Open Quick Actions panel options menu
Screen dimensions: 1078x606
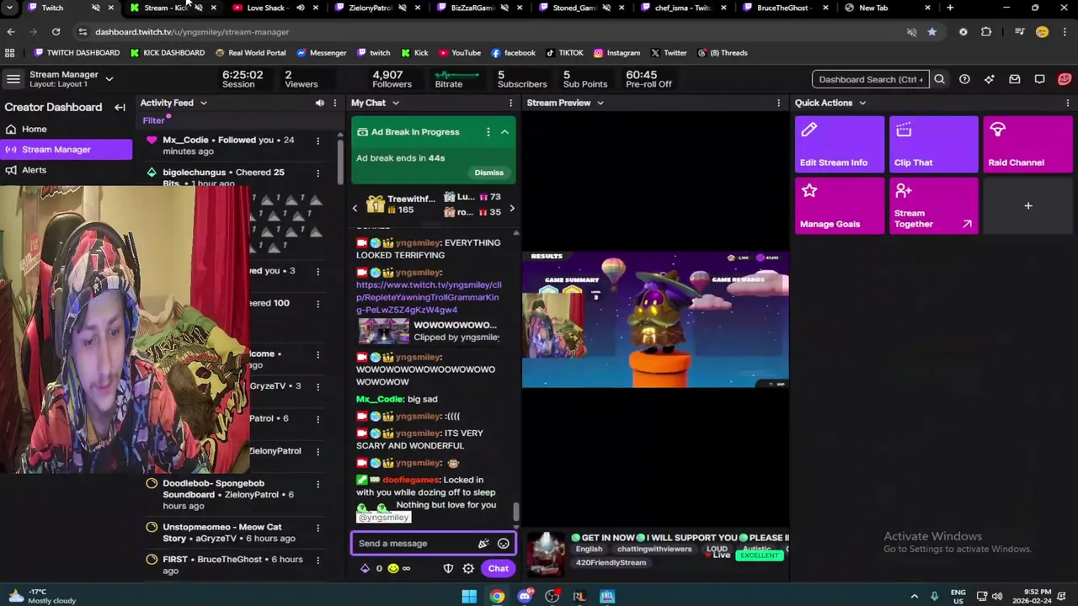(x=1068, y=103)
